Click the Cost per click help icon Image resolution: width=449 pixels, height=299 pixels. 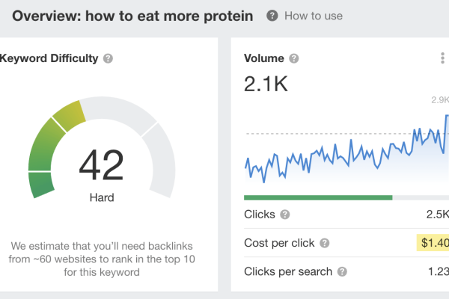tap(325, 244)
